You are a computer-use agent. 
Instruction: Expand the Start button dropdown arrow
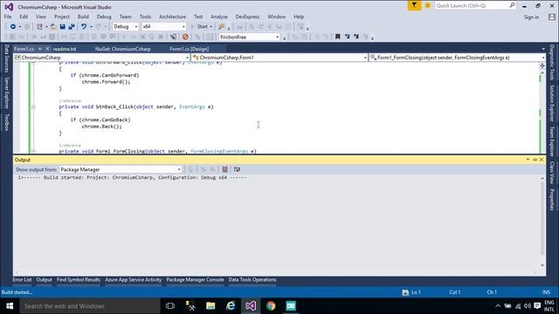[x=211, y=27]
